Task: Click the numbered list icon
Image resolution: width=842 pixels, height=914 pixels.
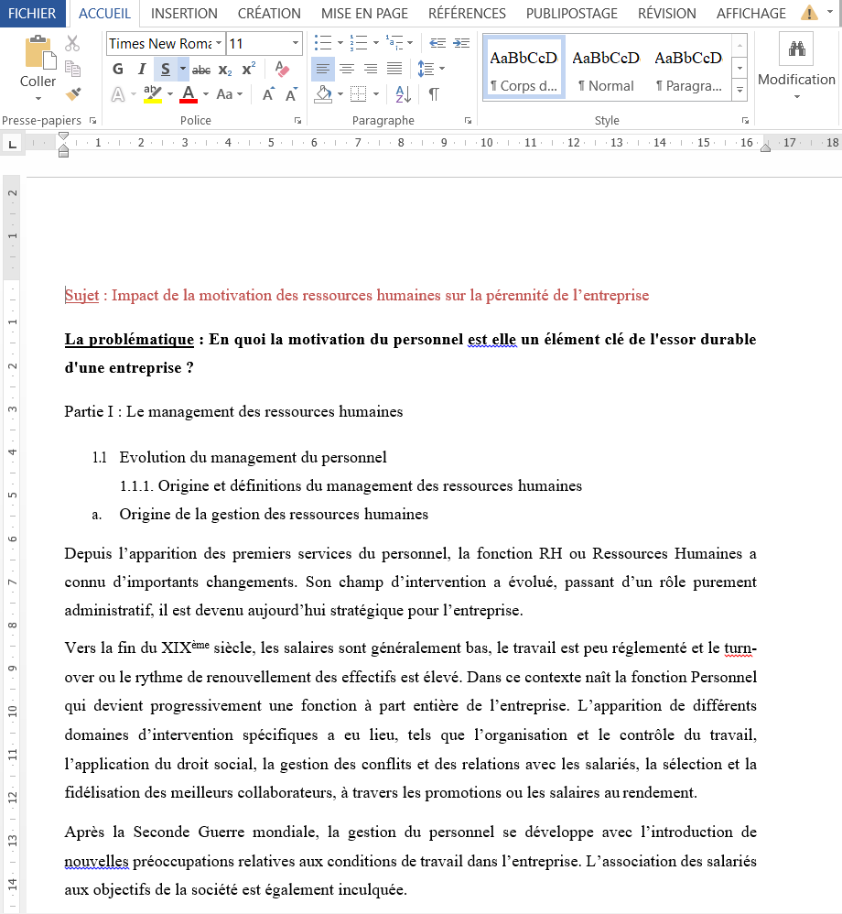Action: 359,42
